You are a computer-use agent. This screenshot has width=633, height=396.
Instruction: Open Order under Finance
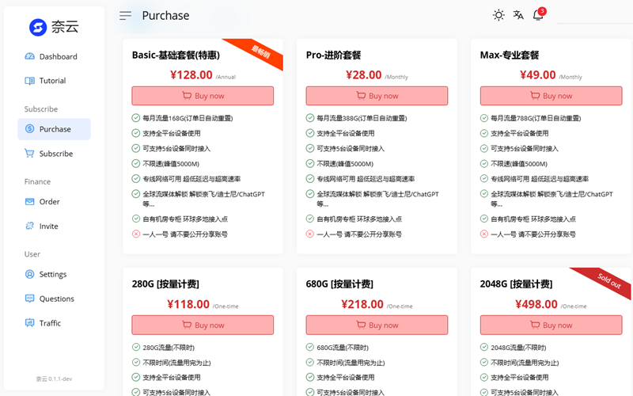(54, 202)
